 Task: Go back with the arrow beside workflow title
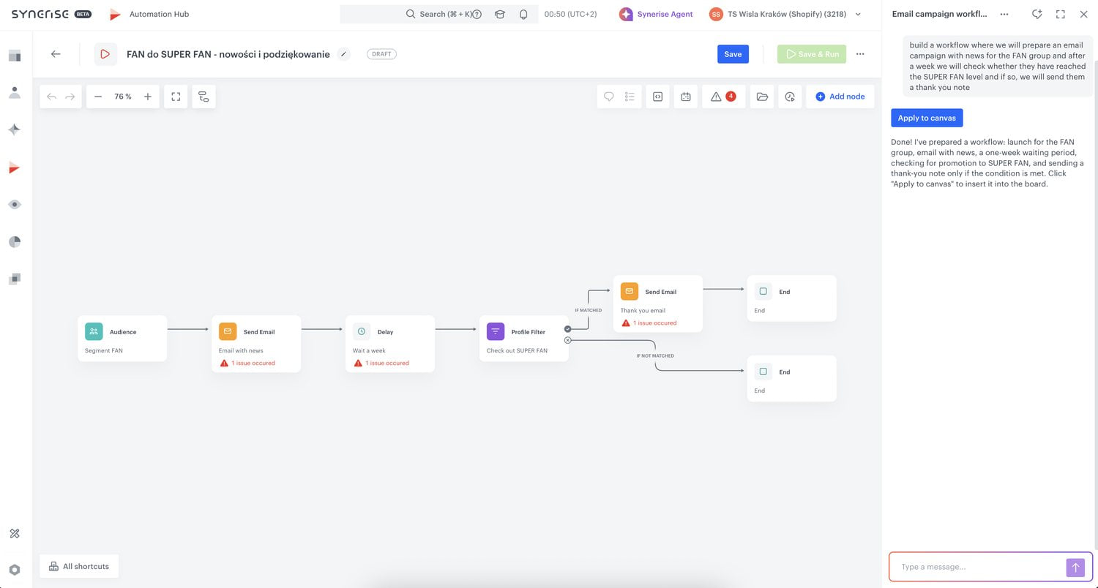[x=56, y=54]
